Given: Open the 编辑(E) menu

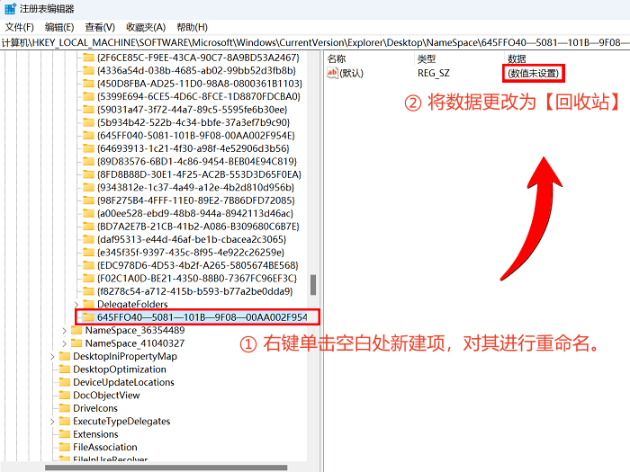Looking at the screenshot, I should 59,27.
